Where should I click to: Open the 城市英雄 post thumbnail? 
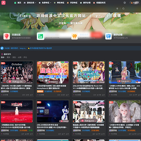click(x=89, y=111)
